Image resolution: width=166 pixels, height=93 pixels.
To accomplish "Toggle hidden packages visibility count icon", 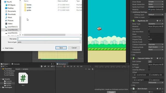I will click(x=53, y=66).
